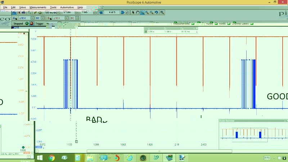This screenshot has width=288, height=162.
Task: Click the Zoom Overview thumbnail waveform
Action: [x=253, y=135]
